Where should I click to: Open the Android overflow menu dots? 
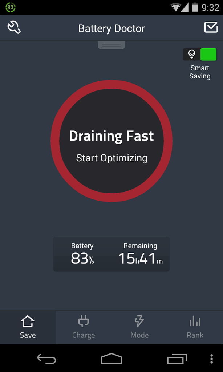(211, 359)
